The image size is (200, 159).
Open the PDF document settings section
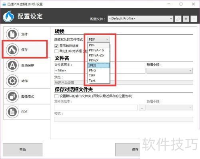pyautogui.click(x=27, y=112)
